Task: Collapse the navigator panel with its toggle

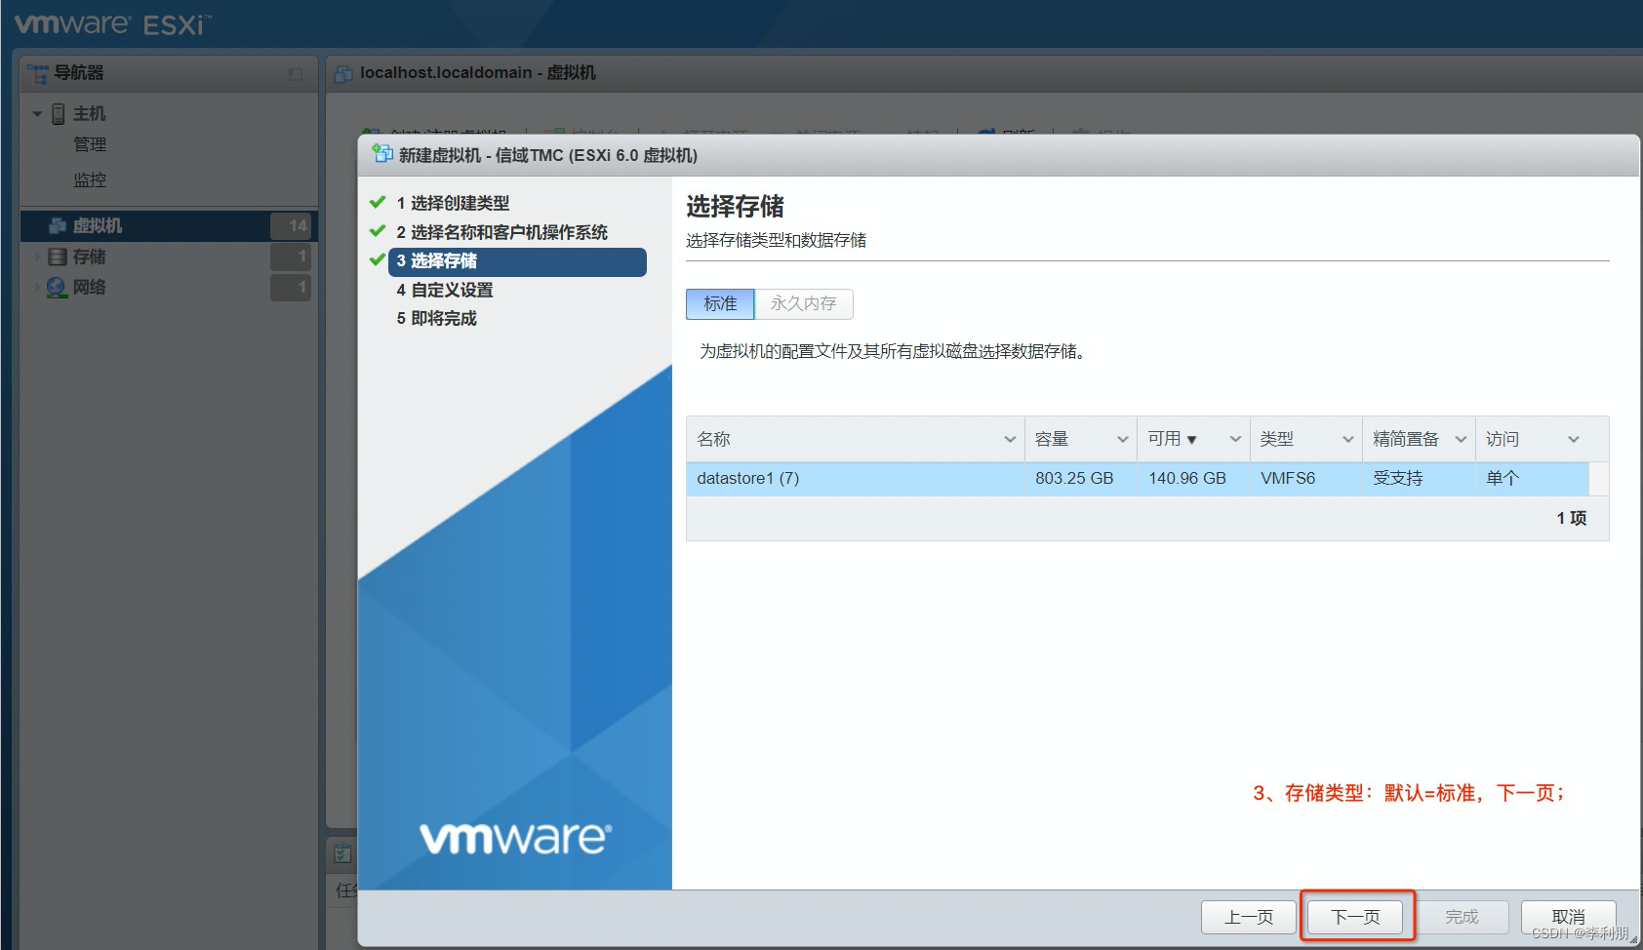Action: [296, 74]
